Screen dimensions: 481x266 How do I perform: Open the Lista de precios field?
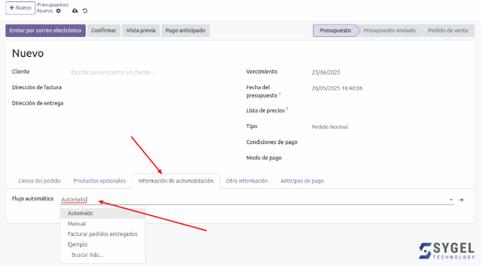(390, 111)
